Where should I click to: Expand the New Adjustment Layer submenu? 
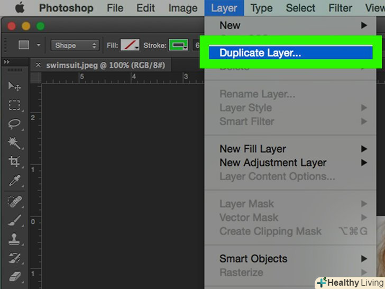click(290, 162)
